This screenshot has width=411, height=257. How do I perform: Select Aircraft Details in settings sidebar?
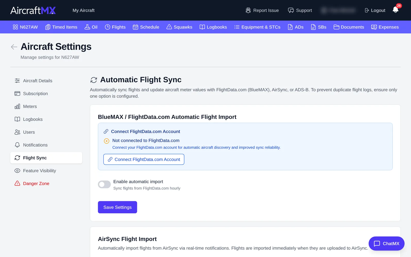[46, 81]
